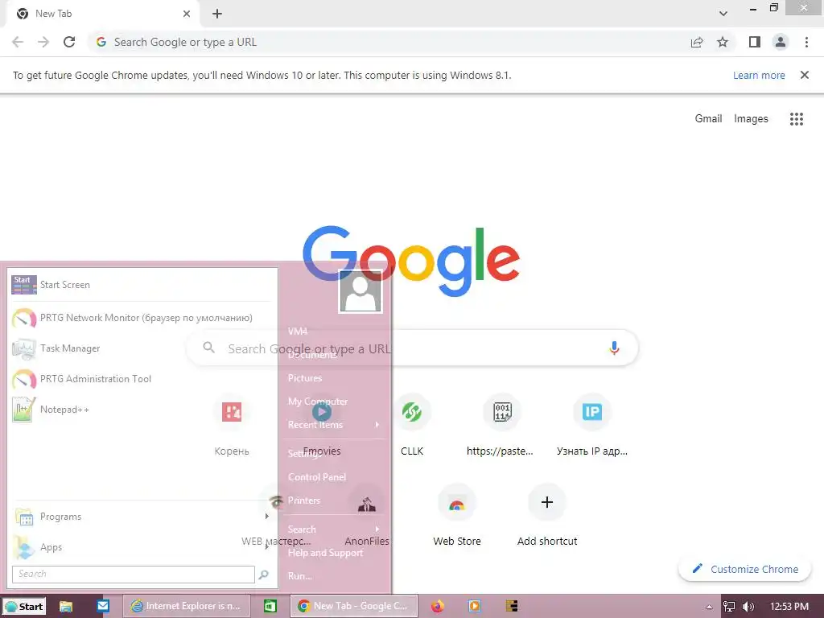Start voice search with microphone
The image size is (824, 618).
[614, 348]
